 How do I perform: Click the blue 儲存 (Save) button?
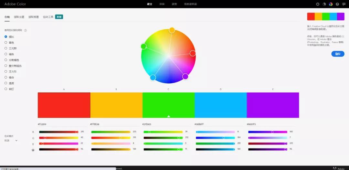pos(338,54)
